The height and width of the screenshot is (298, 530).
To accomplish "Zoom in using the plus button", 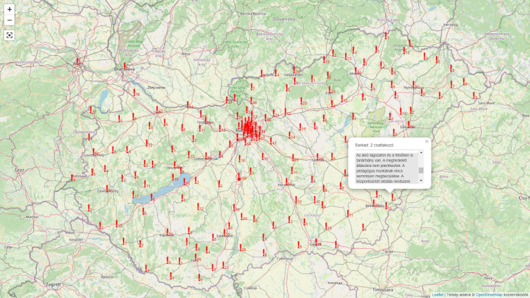I will click(10, 10).
